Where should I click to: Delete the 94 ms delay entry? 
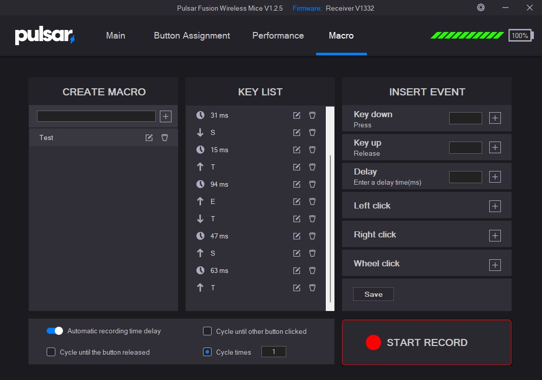(313, 184)
